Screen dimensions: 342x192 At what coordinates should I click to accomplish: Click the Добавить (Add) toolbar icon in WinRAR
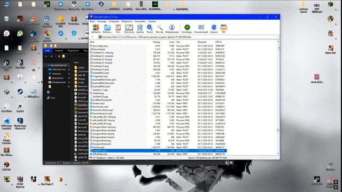[x=96, y=28]
